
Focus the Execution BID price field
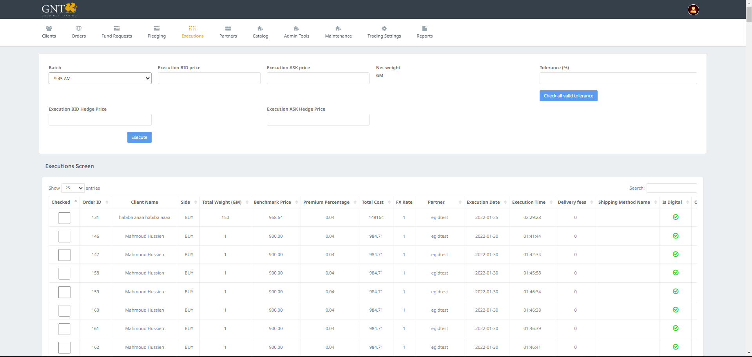click(209, 78)
